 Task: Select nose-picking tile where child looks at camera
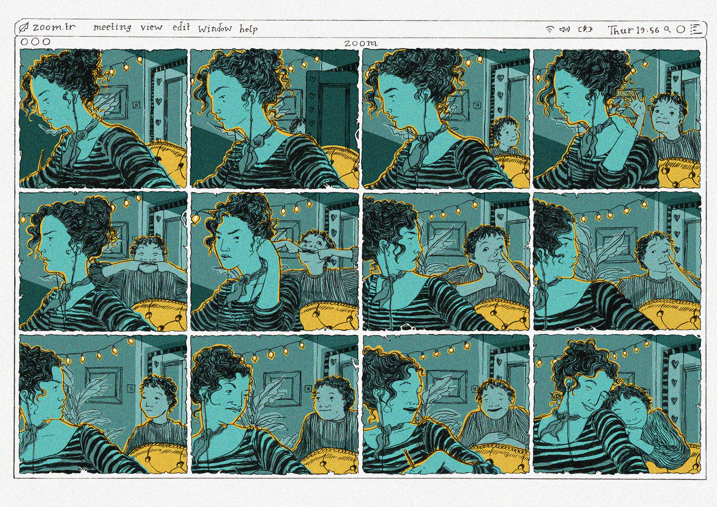click(x=446, y=261)
